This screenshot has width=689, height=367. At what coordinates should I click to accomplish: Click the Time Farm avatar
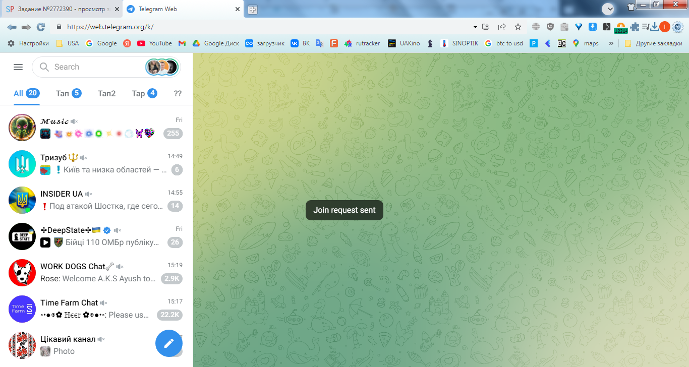22,309
